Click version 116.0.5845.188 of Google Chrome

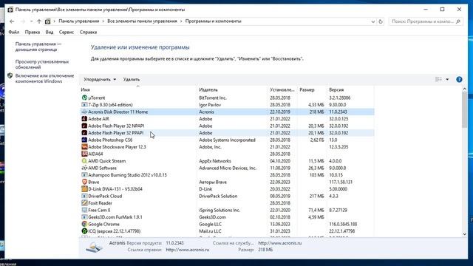click(343, 224)
